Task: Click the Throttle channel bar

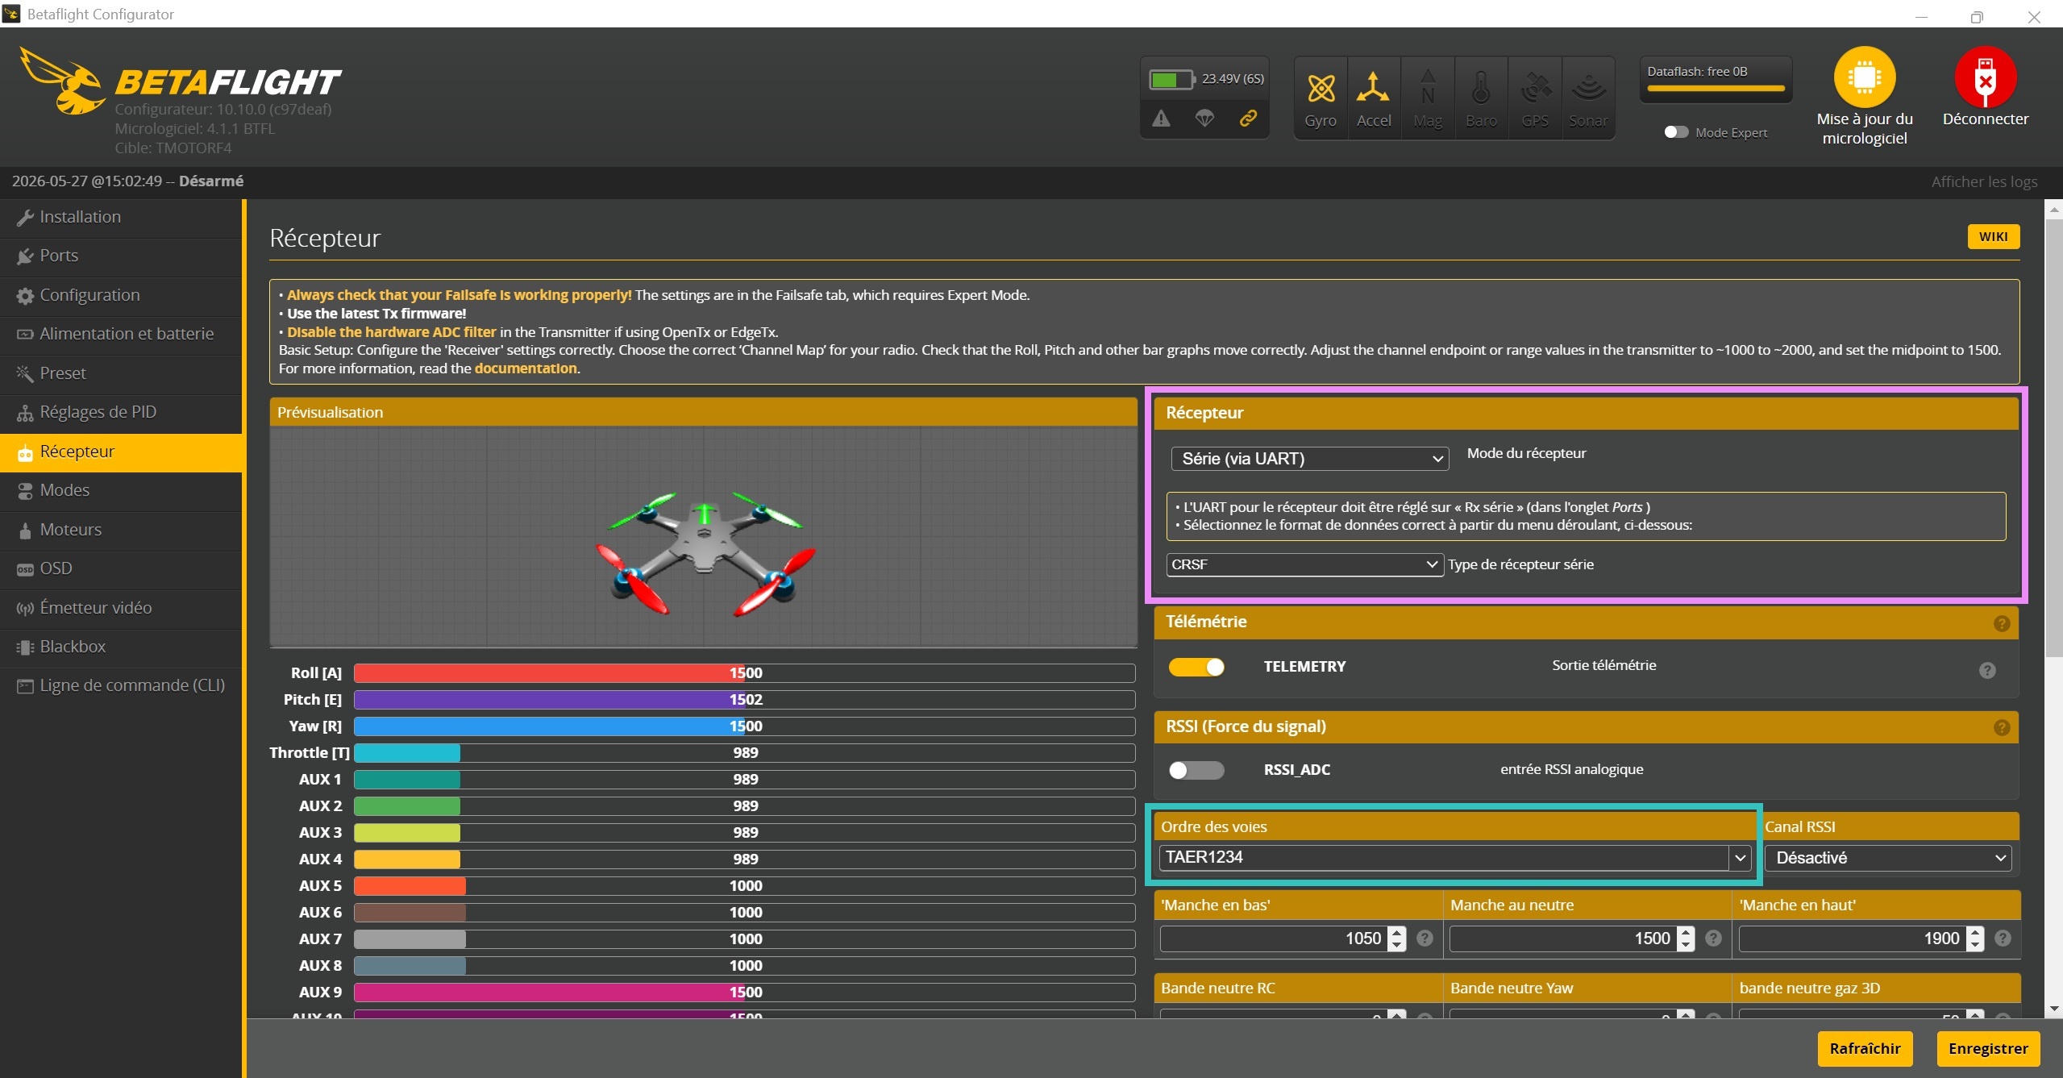Action: coord(744,753)
